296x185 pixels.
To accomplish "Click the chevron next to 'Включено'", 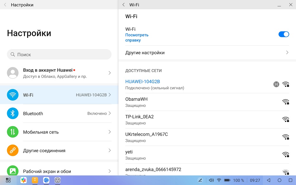I will click(x=110, y=113).
